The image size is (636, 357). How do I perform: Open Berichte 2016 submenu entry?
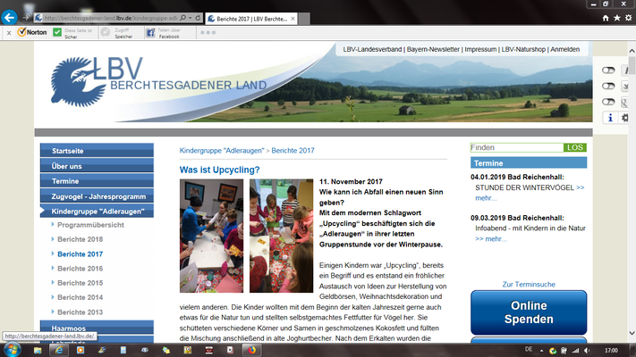80,269
